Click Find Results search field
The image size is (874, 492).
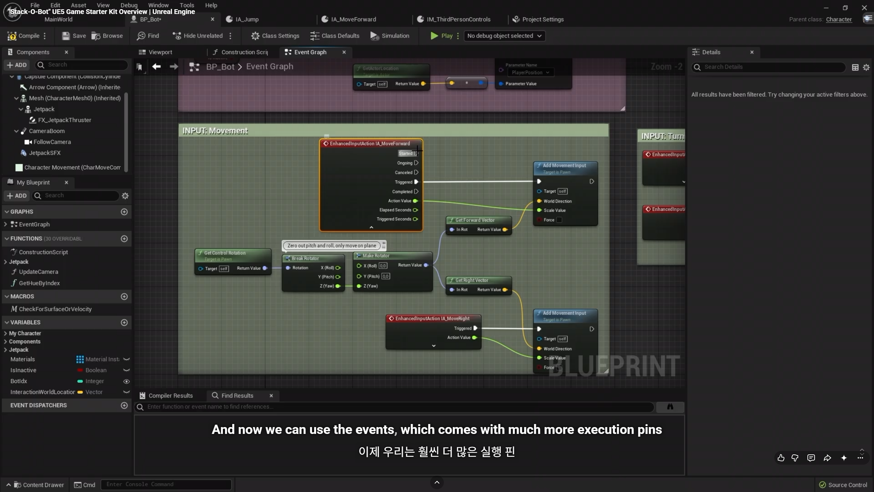click(394, 407)
